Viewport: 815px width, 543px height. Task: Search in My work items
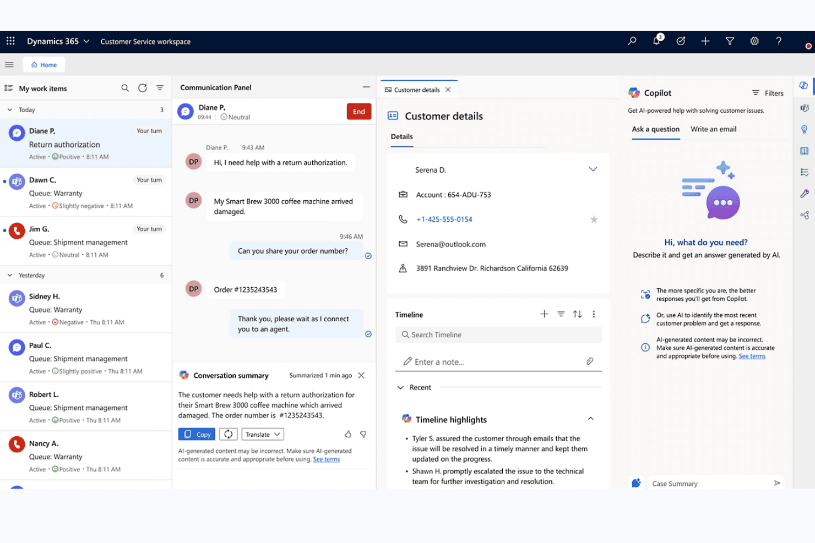(125, 88)
